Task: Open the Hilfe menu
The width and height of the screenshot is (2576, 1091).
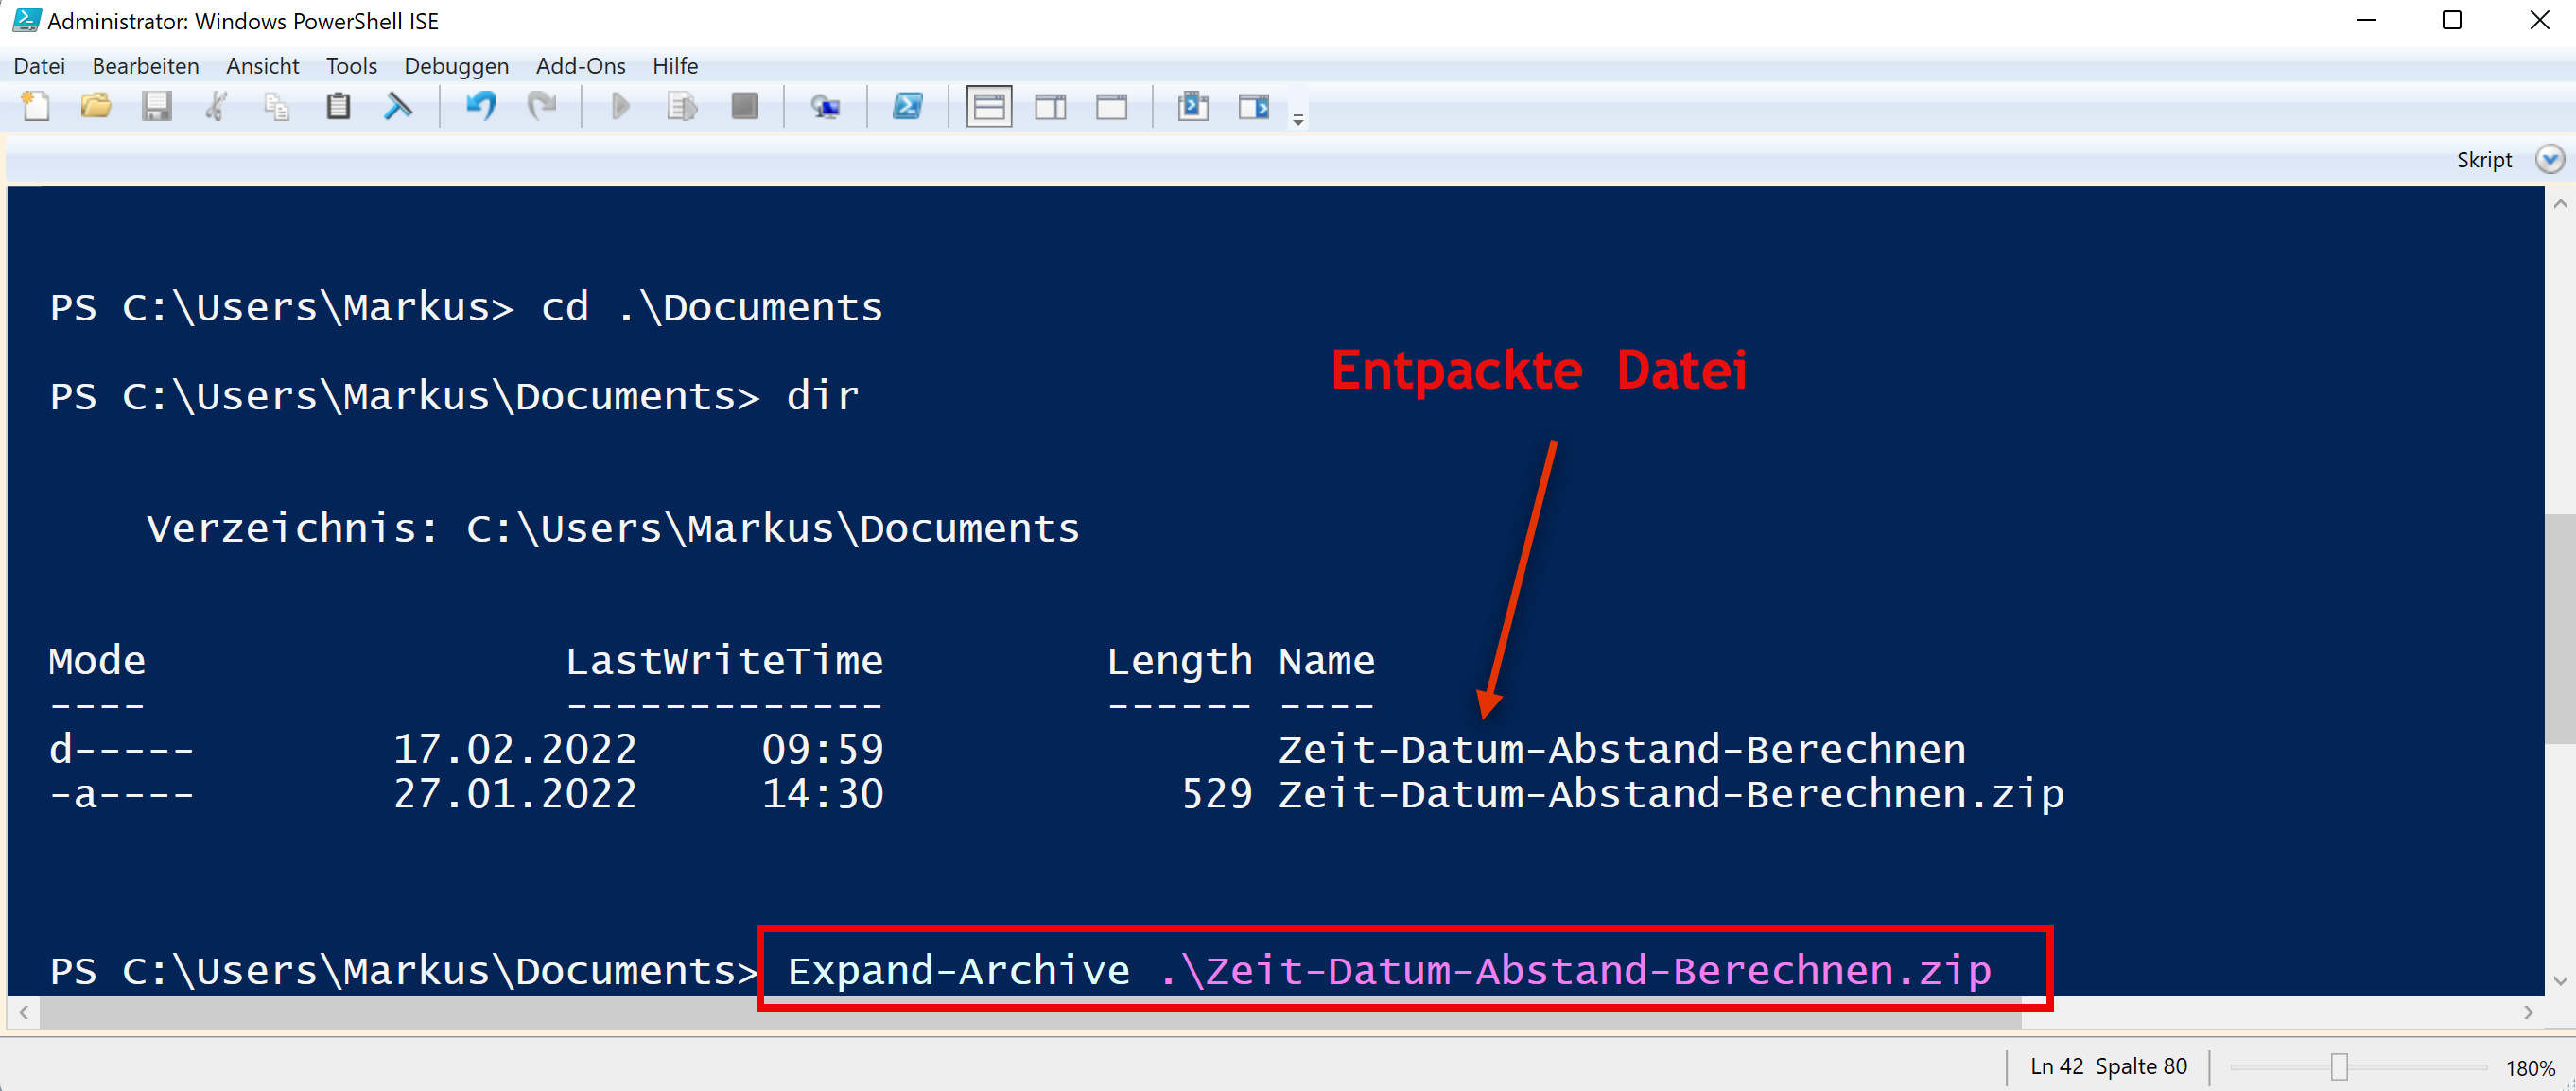Action: point(675,66)
